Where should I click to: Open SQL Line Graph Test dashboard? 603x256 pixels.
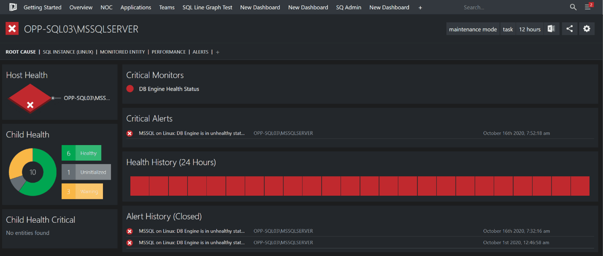(x=207, y=7)
